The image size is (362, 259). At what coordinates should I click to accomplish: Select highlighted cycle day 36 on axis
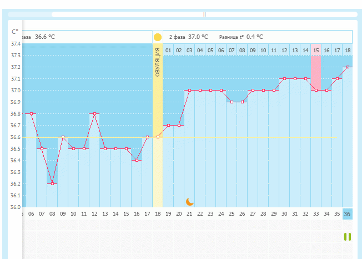(347, 213)
